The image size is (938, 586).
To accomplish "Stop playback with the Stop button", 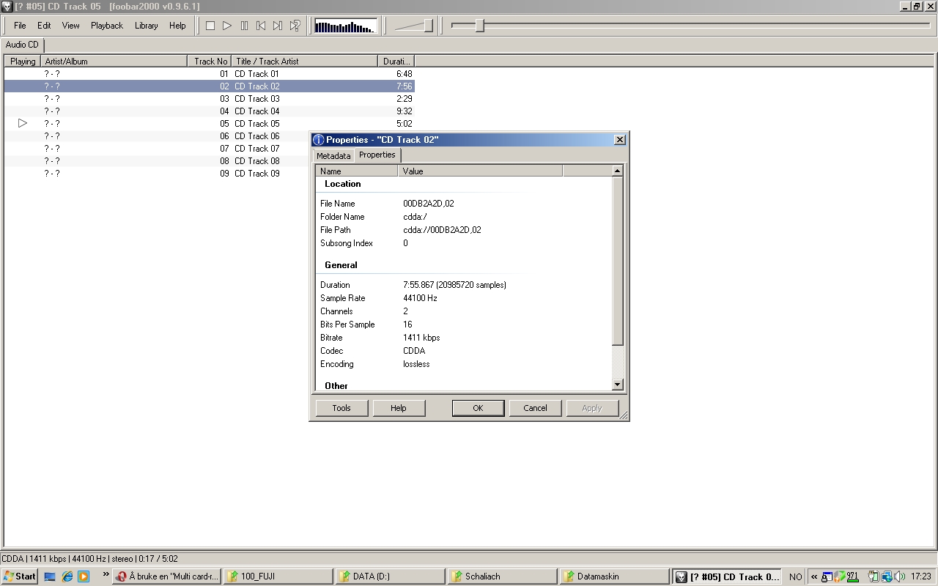I will pyautogui.click(x=210, y=26).
